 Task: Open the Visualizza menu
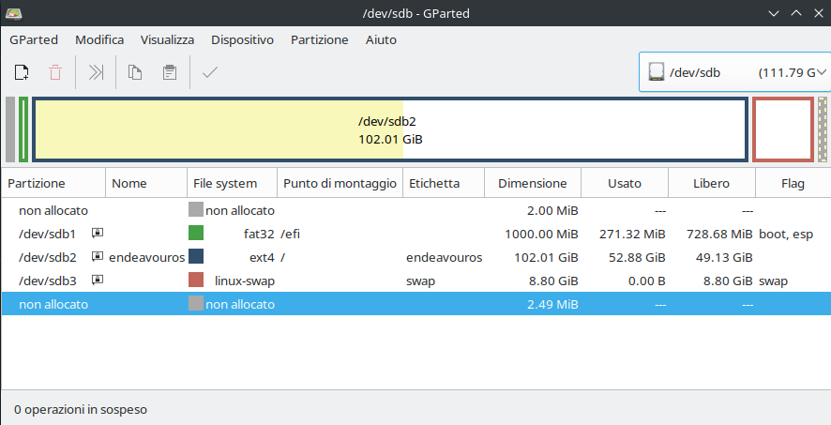[167, 39]
